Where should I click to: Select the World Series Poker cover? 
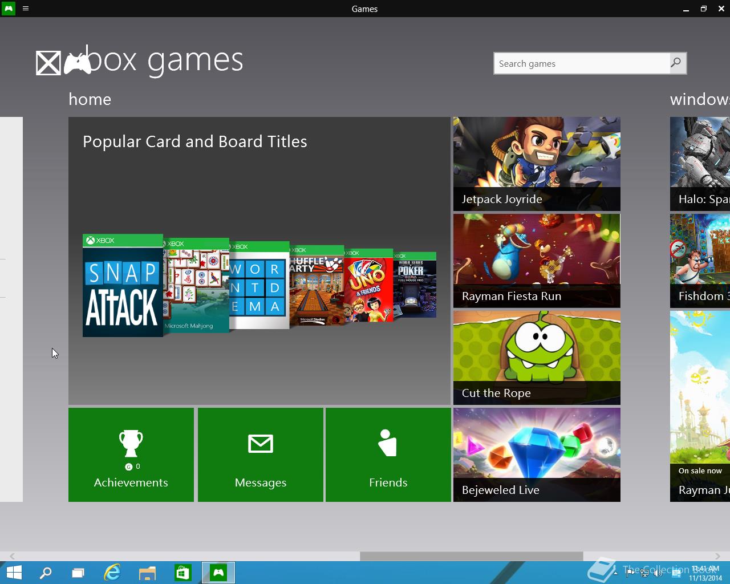(415, 285)
